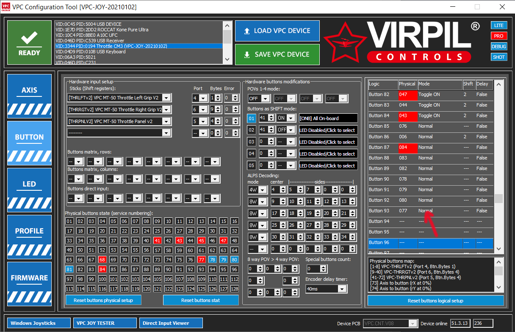Switch to PRO mode
Viewport: 515px width, 332px height.
click(499, 36)
